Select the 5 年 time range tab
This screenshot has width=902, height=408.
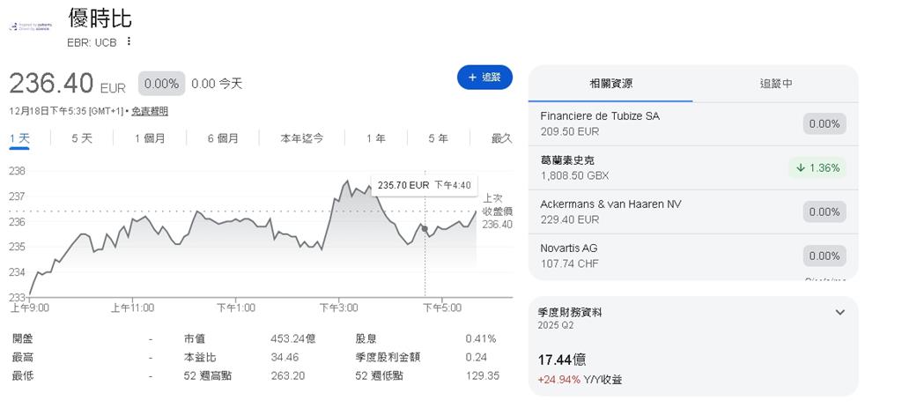coord(438,138)
